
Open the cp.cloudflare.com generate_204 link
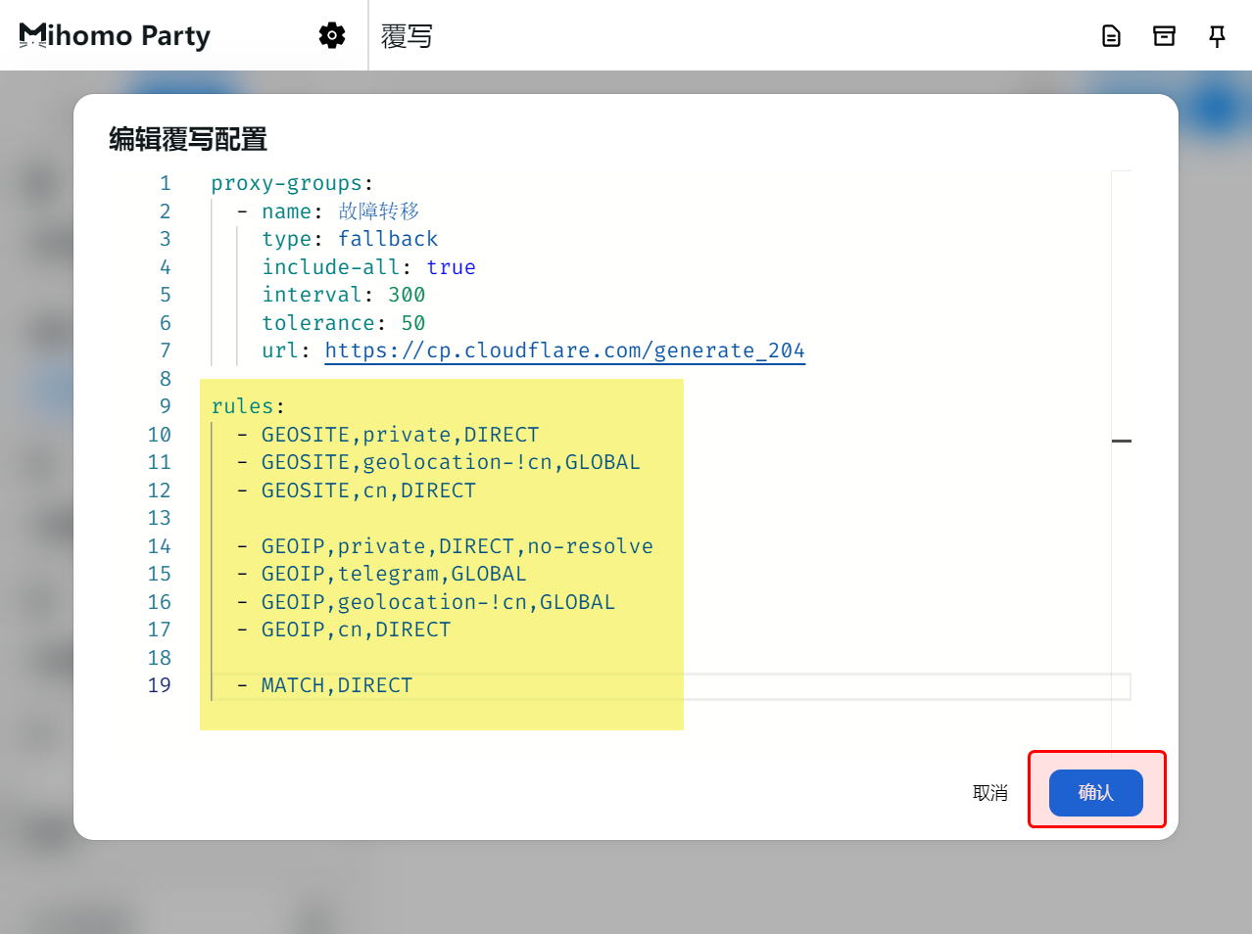[x=564, y=350]
